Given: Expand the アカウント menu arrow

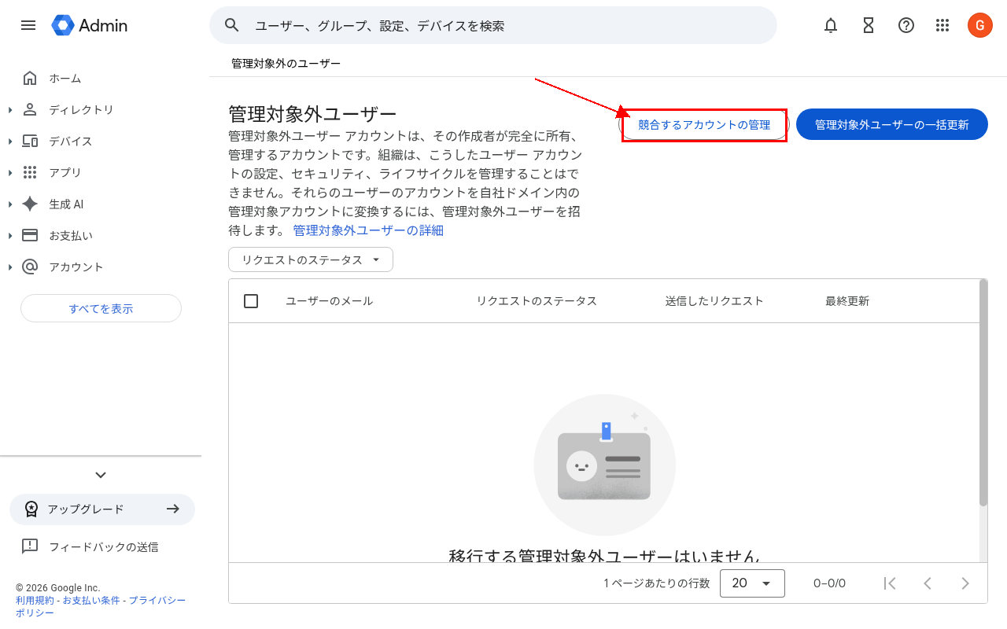Looking at the screenshot, I should pyautogui.click(x=10, y=267).
